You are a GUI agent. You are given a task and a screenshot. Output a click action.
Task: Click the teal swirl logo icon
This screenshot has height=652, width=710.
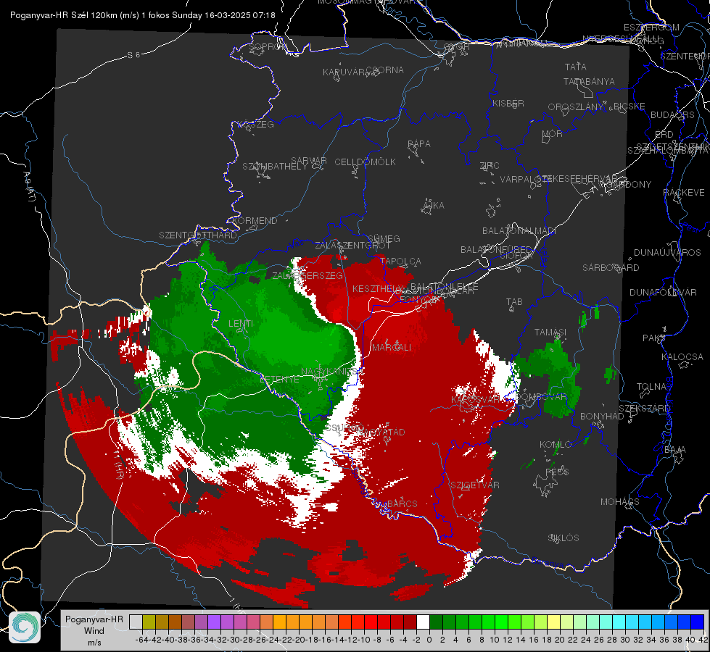point(25,627)
